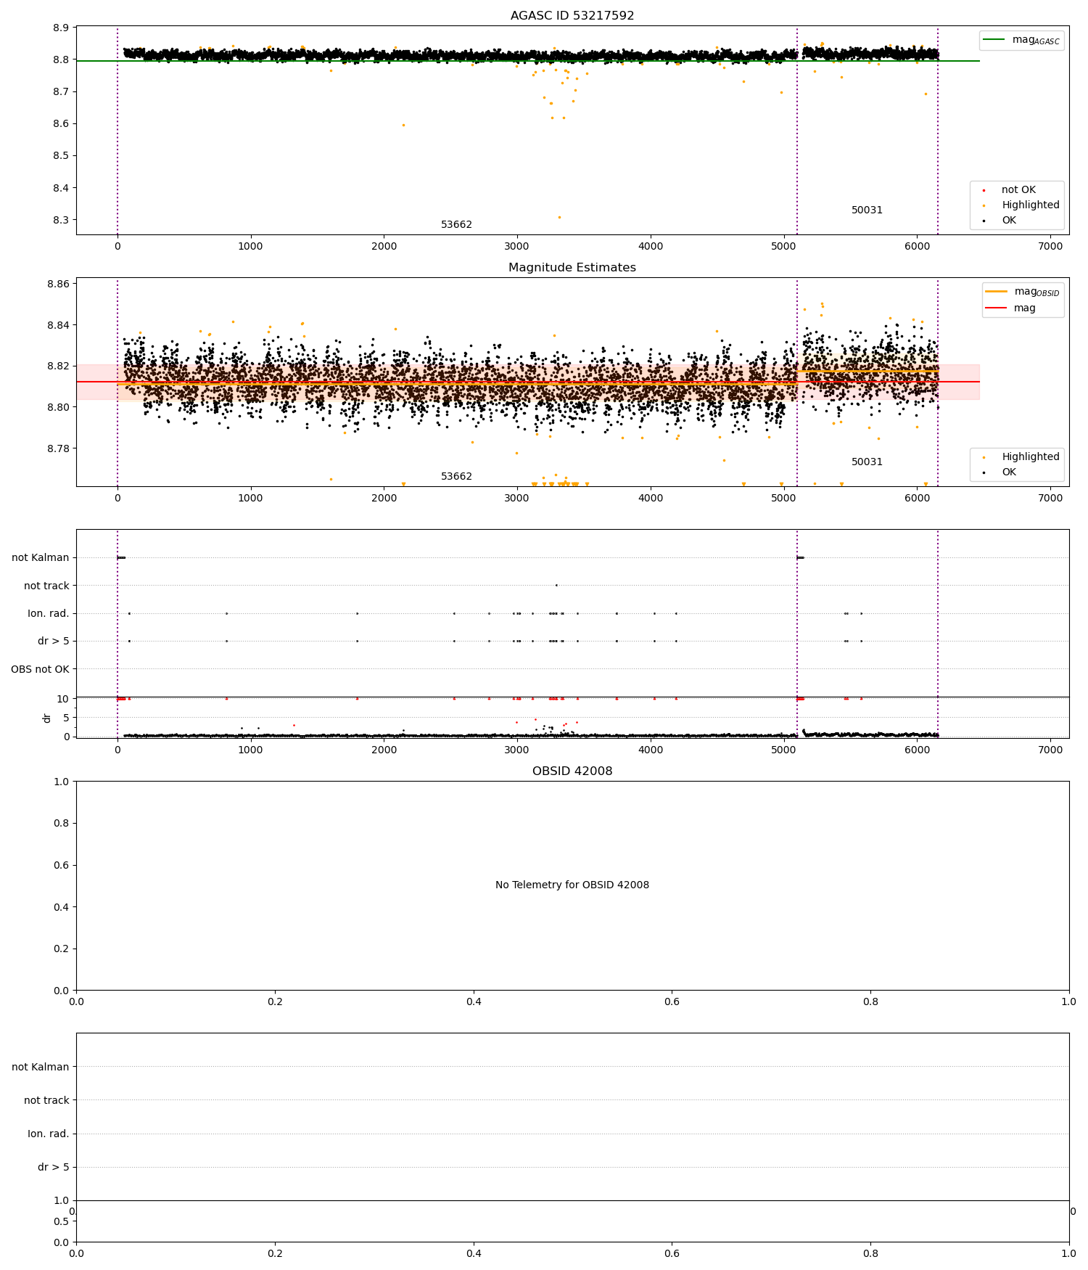
Task: Click the "dr > 5" label in the third plot
Action: point(54,641)
